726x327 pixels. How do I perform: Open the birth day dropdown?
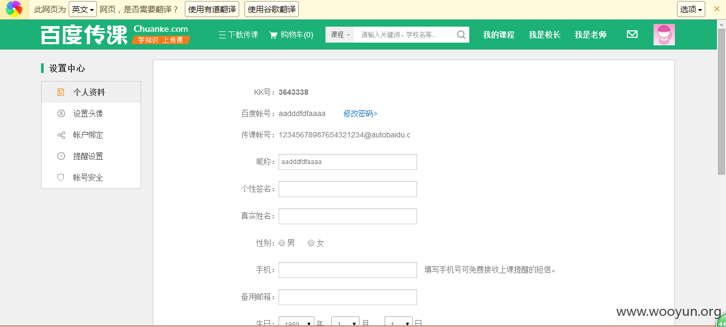click(398, 322)
